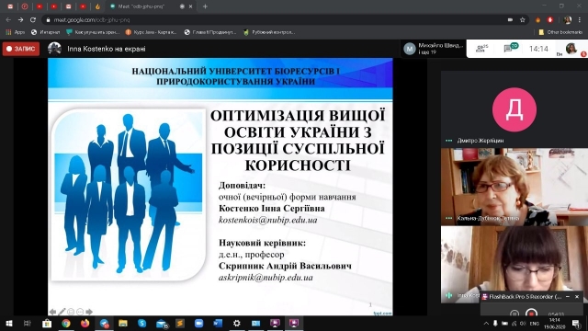Stop recording in FlashBack Pro recorder

point(531,313)
